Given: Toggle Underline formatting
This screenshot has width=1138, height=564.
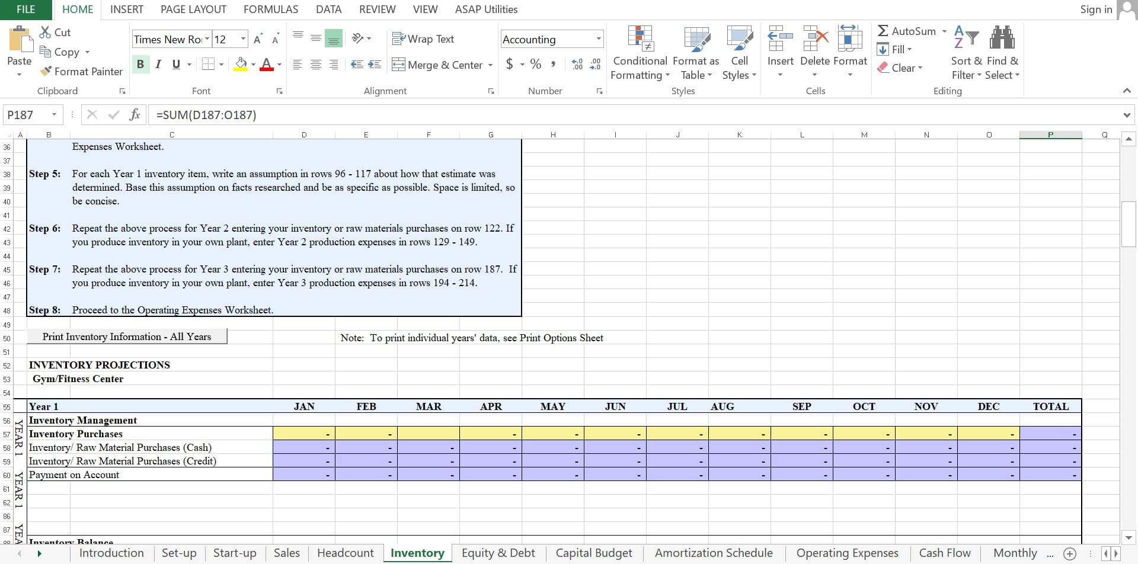Looking at the screenshot, I should (x=176, y=64).
